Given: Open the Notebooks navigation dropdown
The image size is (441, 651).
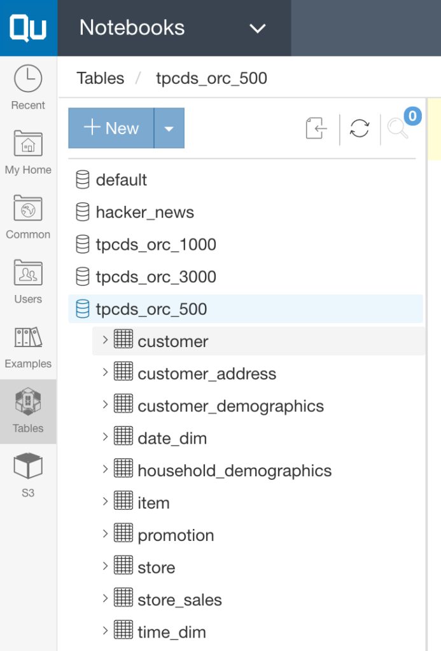Looking at the screenshot, I should (x=174, y=28).
